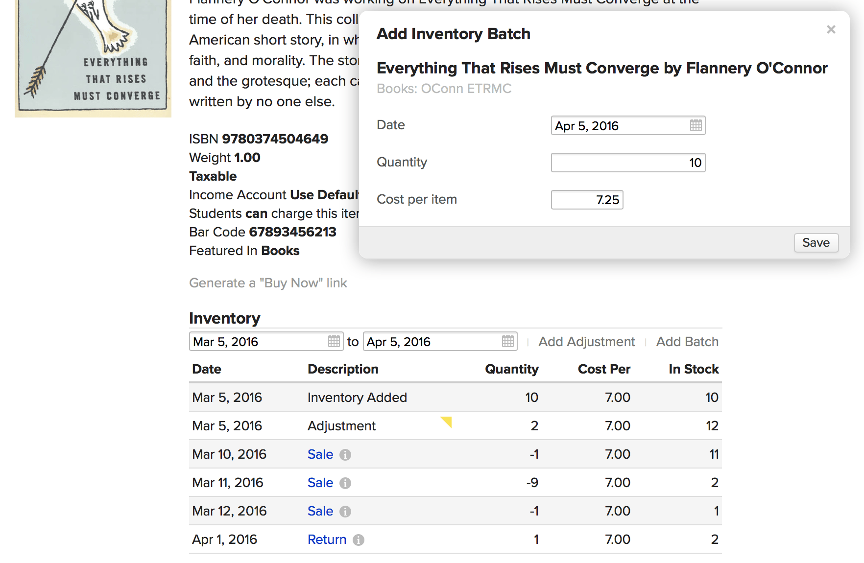Screen dimensions: 864x563
Task: Show info icon for Mar 12, 2016 sale
Action: click(x=345, y=512)
